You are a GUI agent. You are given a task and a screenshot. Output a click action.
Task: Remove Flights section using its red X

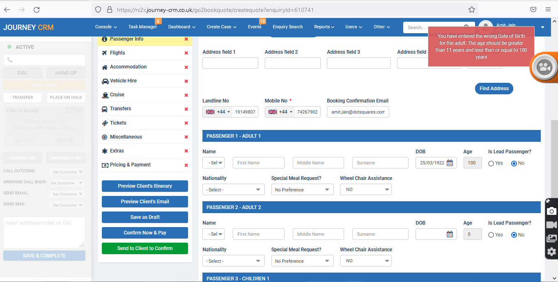pos(186,53)
